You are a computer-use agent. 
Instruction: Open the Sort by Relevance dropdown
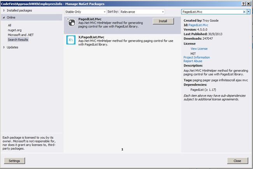pos(142,12)
